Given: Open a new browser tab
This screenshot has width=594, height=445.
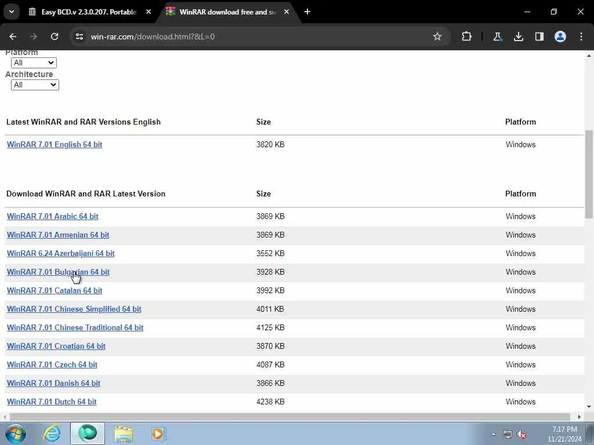Looking at the screenshot, I should coord(307,12).
